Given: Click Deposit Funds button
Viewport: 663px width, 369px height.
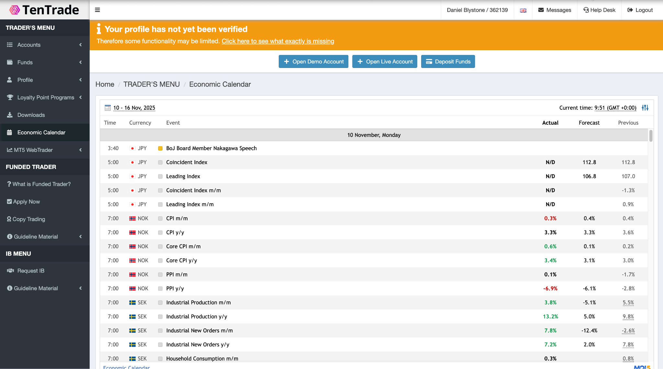Looking at the screenshot, I should click(x=448, y=61).
